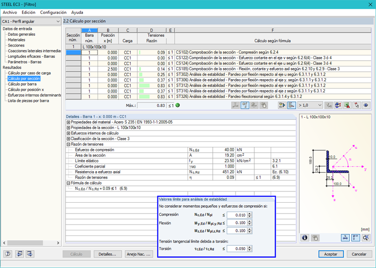Click the Aceptar button
The width and height of the screenshot is (376, 268).
pyautogui.click(x=331, y=254)
